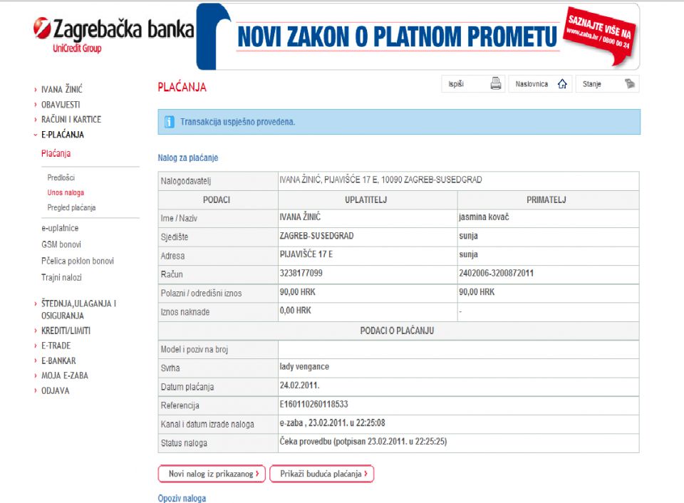Expand the E-TRADE arrow

[x=36, y=346]
